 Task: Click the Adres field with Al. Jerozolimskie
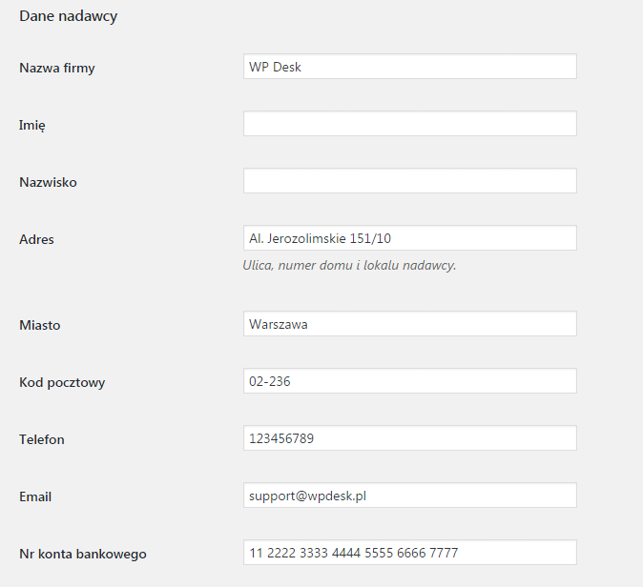click(x=410, y=238)
